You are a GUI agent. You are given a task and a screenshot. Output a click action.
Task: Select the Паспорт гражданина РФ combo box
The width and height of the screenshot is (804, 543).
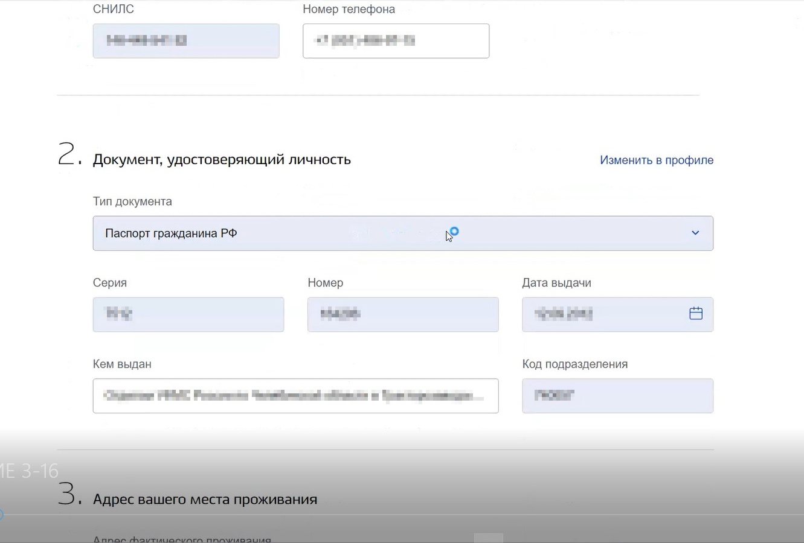(x=403, y=233)
